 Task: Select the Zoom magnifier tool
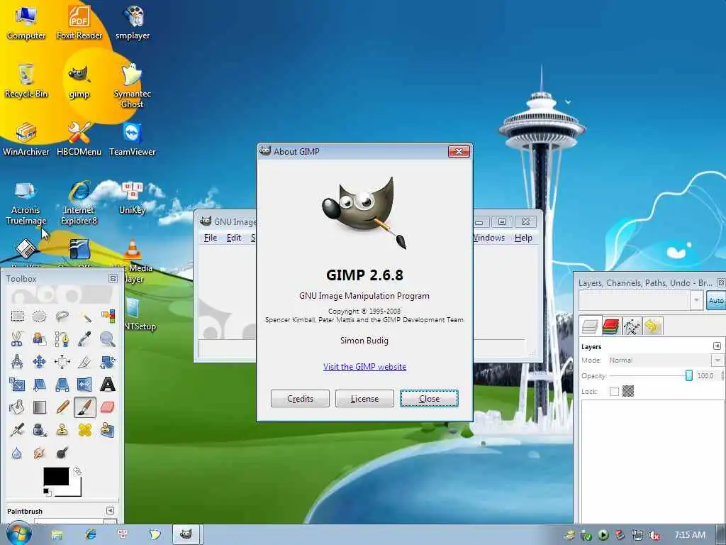(108, 339)
